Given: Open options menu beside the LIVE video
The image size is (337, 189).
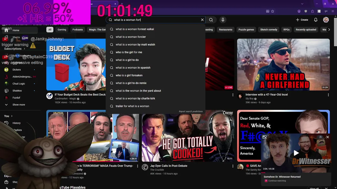Looking at the screenshot, I should (x=233, y=95).
